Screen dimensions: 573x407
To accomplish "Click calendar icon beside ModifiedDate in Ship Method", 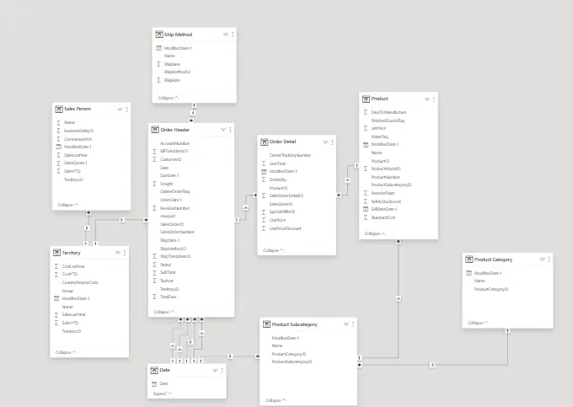I will pos(158,48).
